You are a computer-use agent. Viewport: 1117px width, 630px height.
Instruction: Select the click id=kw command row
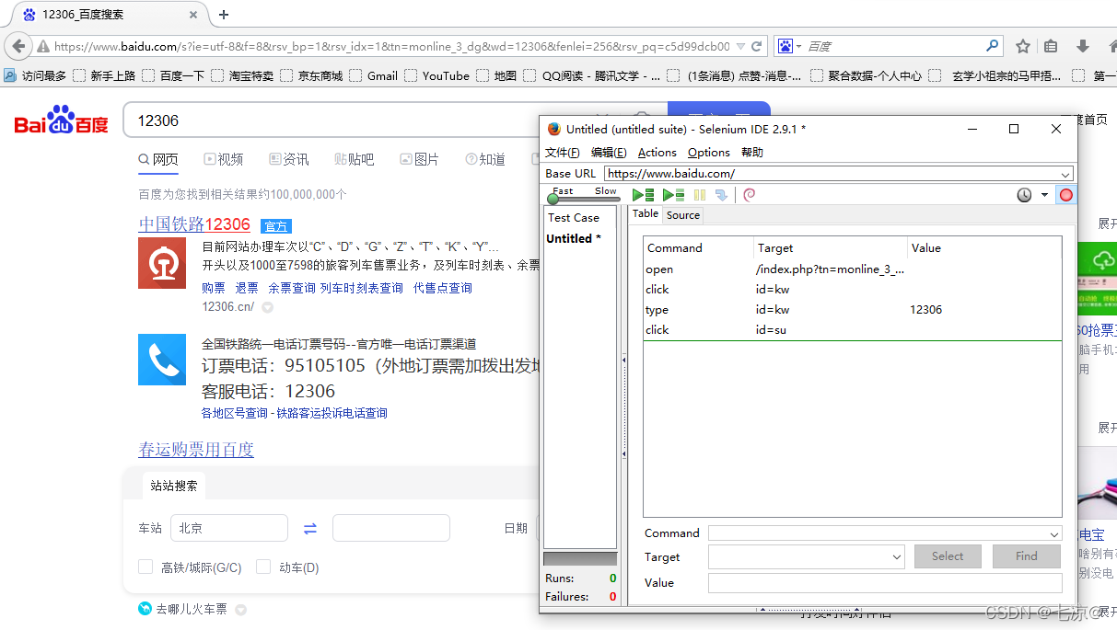pyautogui.click(x=852, y=290)
